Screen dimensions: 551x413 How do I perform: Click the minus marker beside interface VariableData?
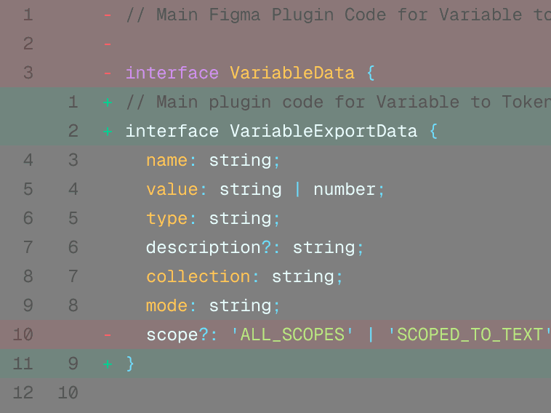[x=108, y=73]
